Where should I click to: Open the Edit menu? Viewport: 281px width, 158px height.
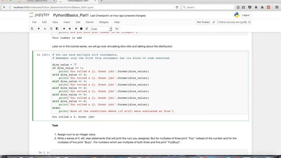pos(44,22)
